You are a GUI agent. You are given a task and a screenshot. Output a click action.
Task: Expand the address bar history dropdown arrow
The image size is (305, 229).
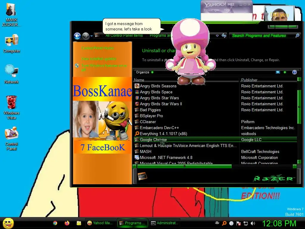(217, 36)
